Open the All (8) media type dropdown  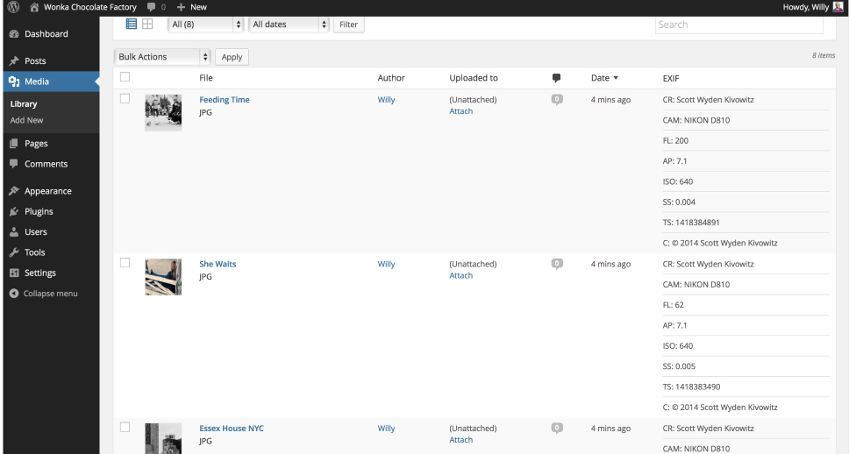tap(206, 25)
